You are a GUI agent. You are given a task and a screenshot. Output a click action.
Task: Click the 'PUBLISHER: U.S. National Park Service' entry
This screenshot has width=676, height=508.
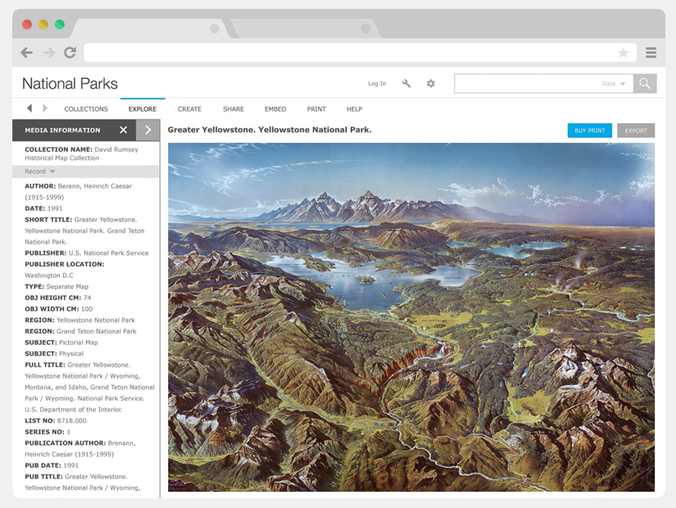coord(87,253)
